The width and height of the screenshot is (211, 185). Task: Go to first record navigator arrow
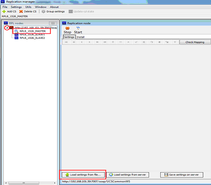coord(66,42)
